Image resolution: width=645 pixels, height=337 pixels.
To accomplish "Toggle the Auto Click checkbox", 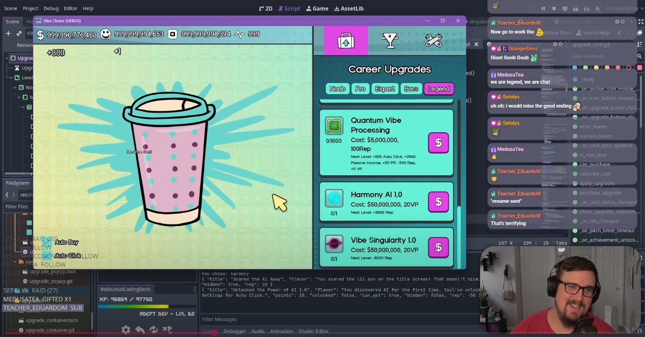I will coord(46,255).
